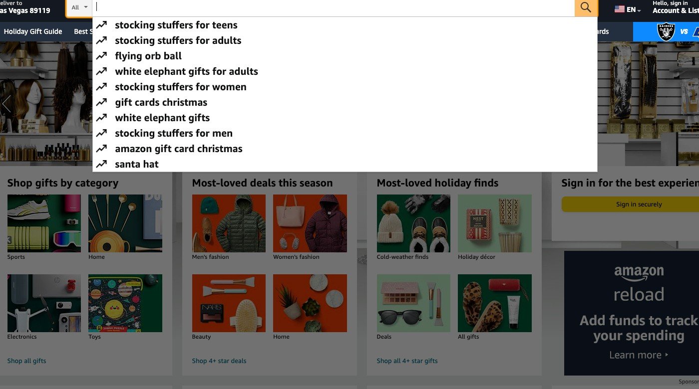Follow the Shop all gifts link

coord(26,361)
